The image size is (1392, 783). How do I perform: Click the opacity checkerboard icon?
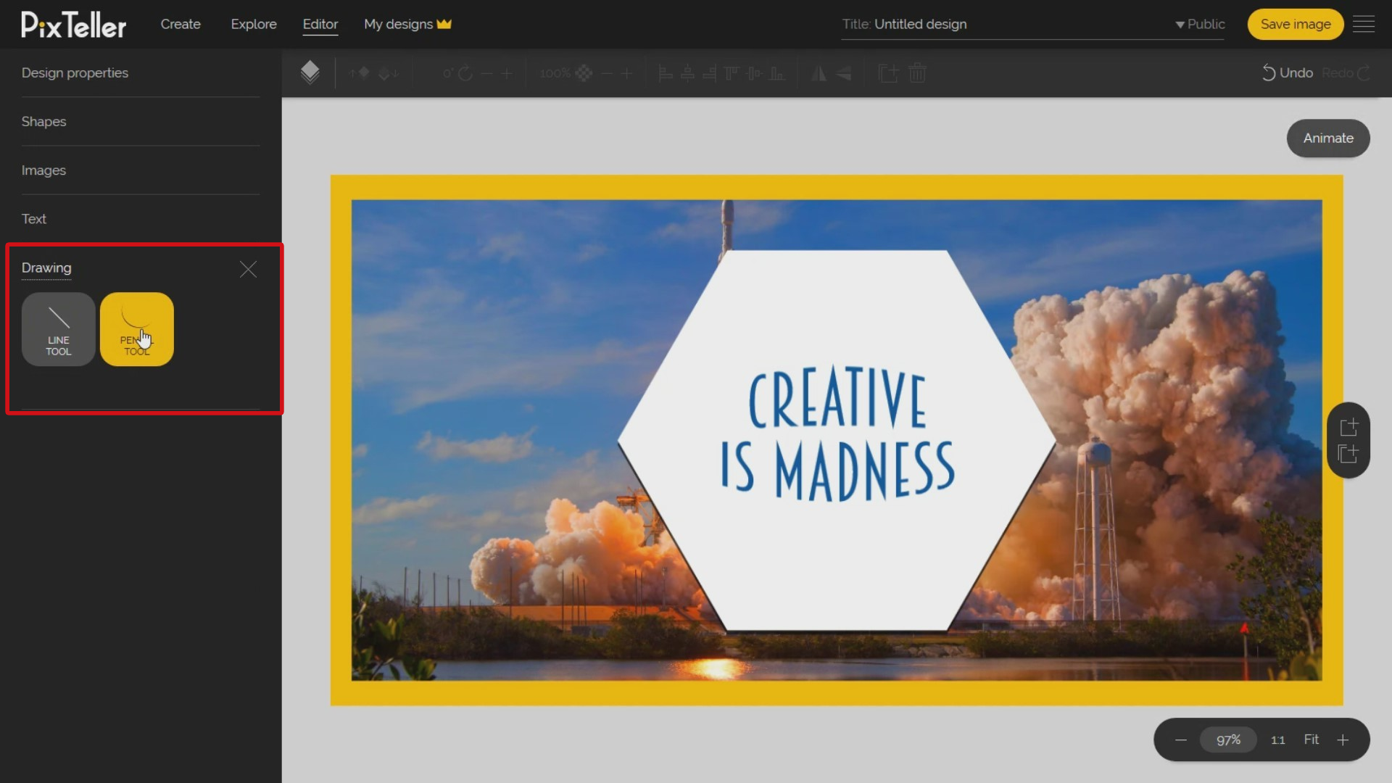point(584,73)
